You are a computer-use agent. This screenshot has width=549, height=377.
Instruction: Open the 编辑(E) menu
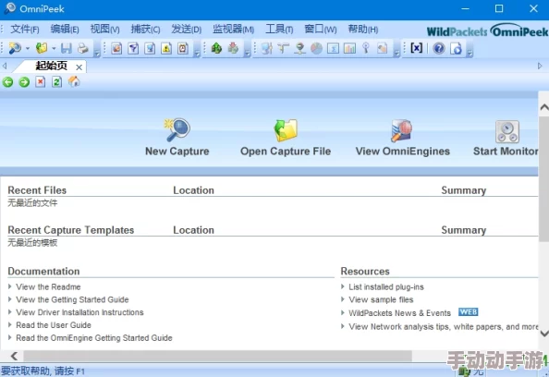[x=65, y=29]
